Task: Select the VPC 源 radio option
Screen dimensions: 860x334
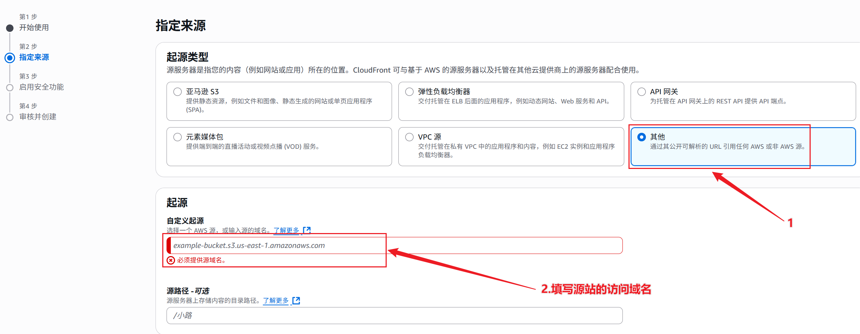Action: coord(409,137)
